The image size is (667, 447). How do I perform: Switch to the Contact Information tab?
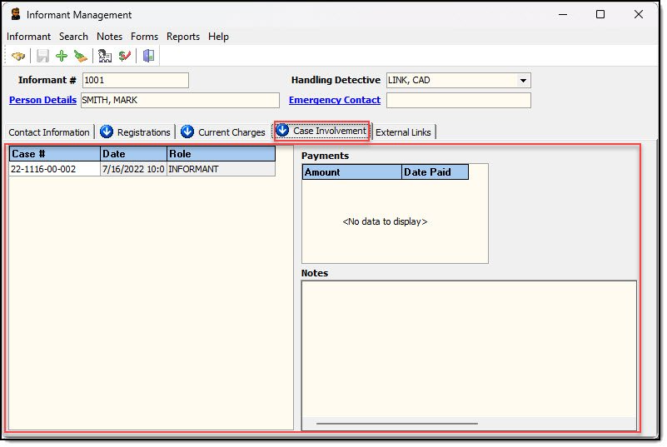click(x=49, y=132)
